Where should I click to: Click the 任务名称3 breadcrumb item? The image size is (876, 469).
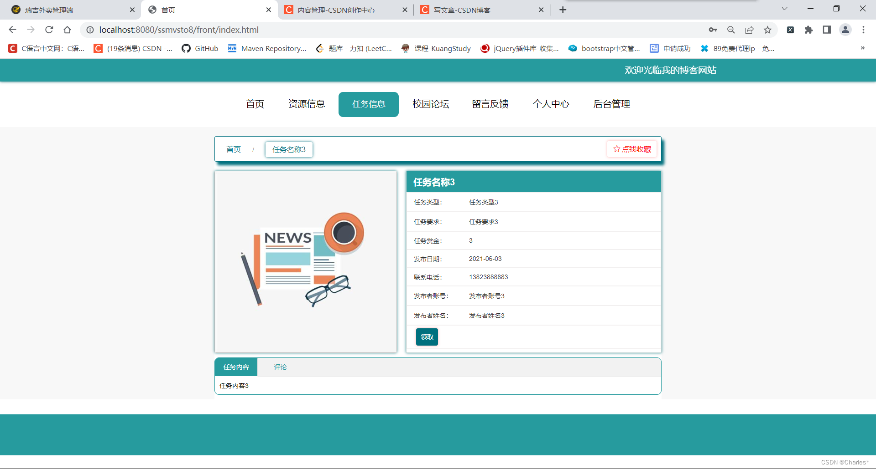[289, 149]
